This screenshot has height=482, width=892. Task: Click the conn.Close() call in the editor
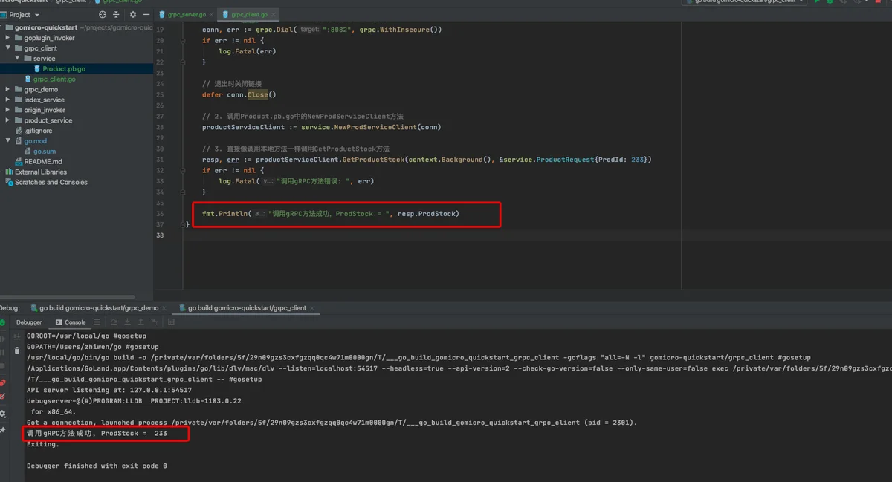coord(251,94)
